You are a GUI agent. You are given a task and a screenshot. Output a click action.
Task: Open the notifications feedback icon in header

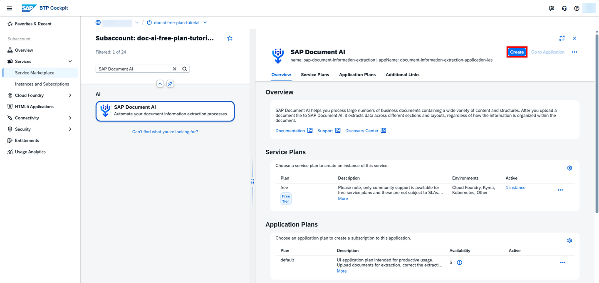click(552, 8)
